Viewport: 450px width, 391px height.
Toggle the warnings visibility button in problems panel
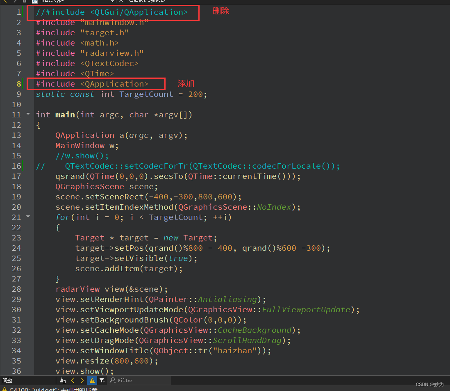[92, 380]
